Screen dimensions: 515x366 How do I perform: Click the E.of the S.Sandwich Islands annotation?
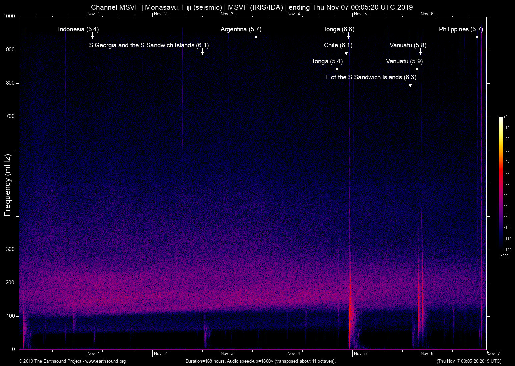click(x=371, y=77)
